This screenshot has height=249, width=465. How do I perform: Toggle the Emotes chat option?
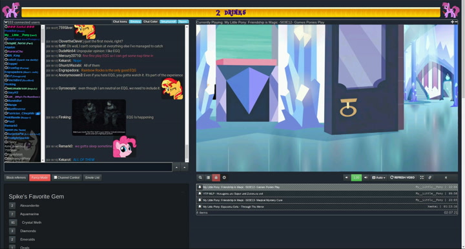(x=135, y=22)
